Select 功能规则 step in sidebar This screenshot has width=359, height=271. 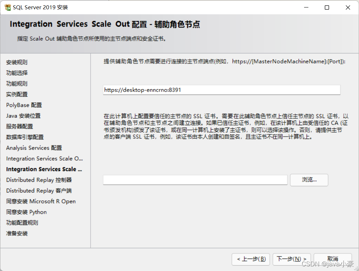(17, 83)
